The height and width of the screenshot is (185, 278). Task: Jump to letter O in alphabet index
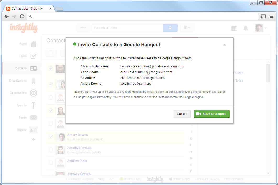191,165
